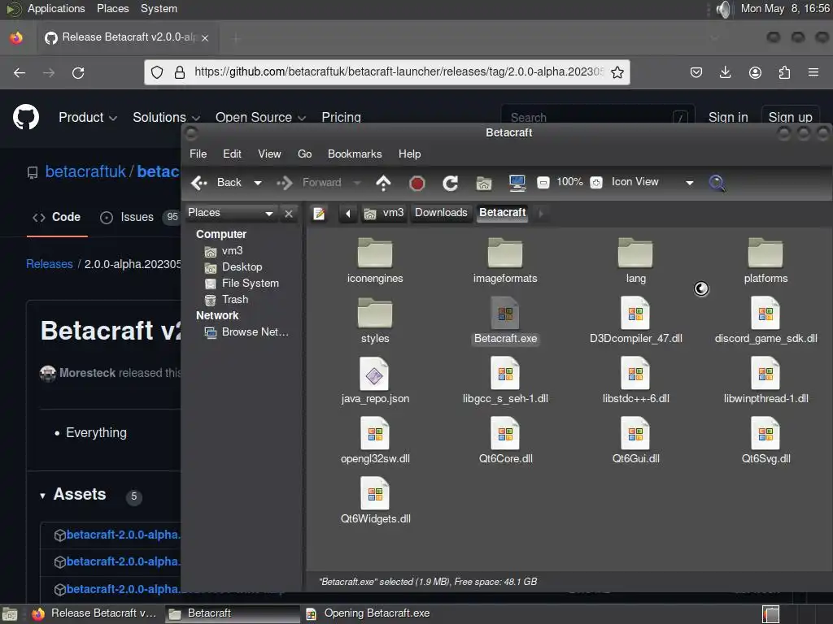Click the Firefox address bar URL
Image resolution: width=833 pixels, height=624 pixels.
click(x=399, y=71)
